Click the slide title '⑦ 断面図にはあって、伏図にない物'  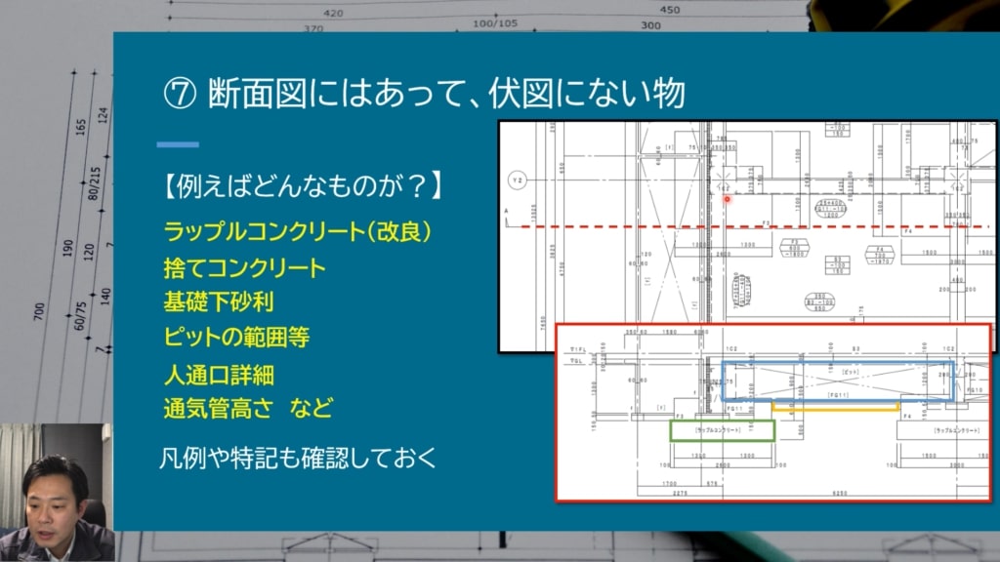click(x=424, y=93)
